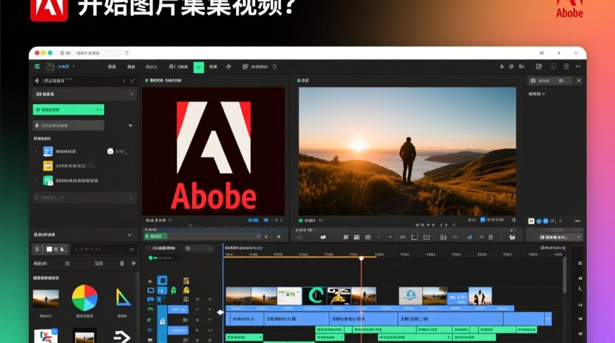Select the sunset landscape thumbnail in asset bin
This screenshot has height=343, width=615.
(46, 299)
